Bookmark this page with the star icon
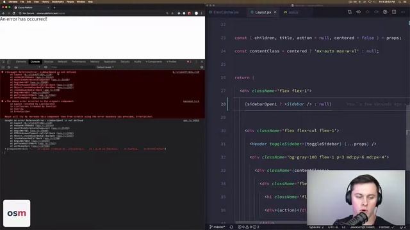The width and height of the screenshot is (410, 230). [172, 13]
